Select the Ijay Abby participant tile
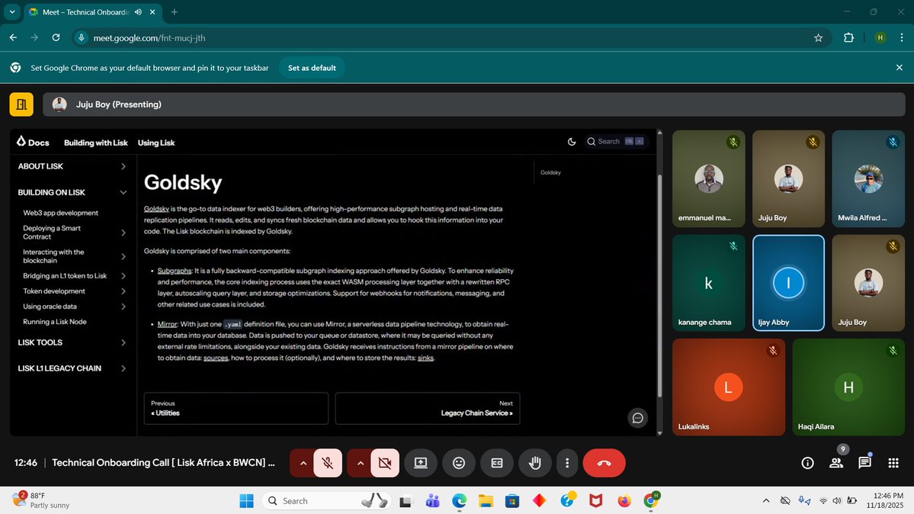 coord(788,283)
